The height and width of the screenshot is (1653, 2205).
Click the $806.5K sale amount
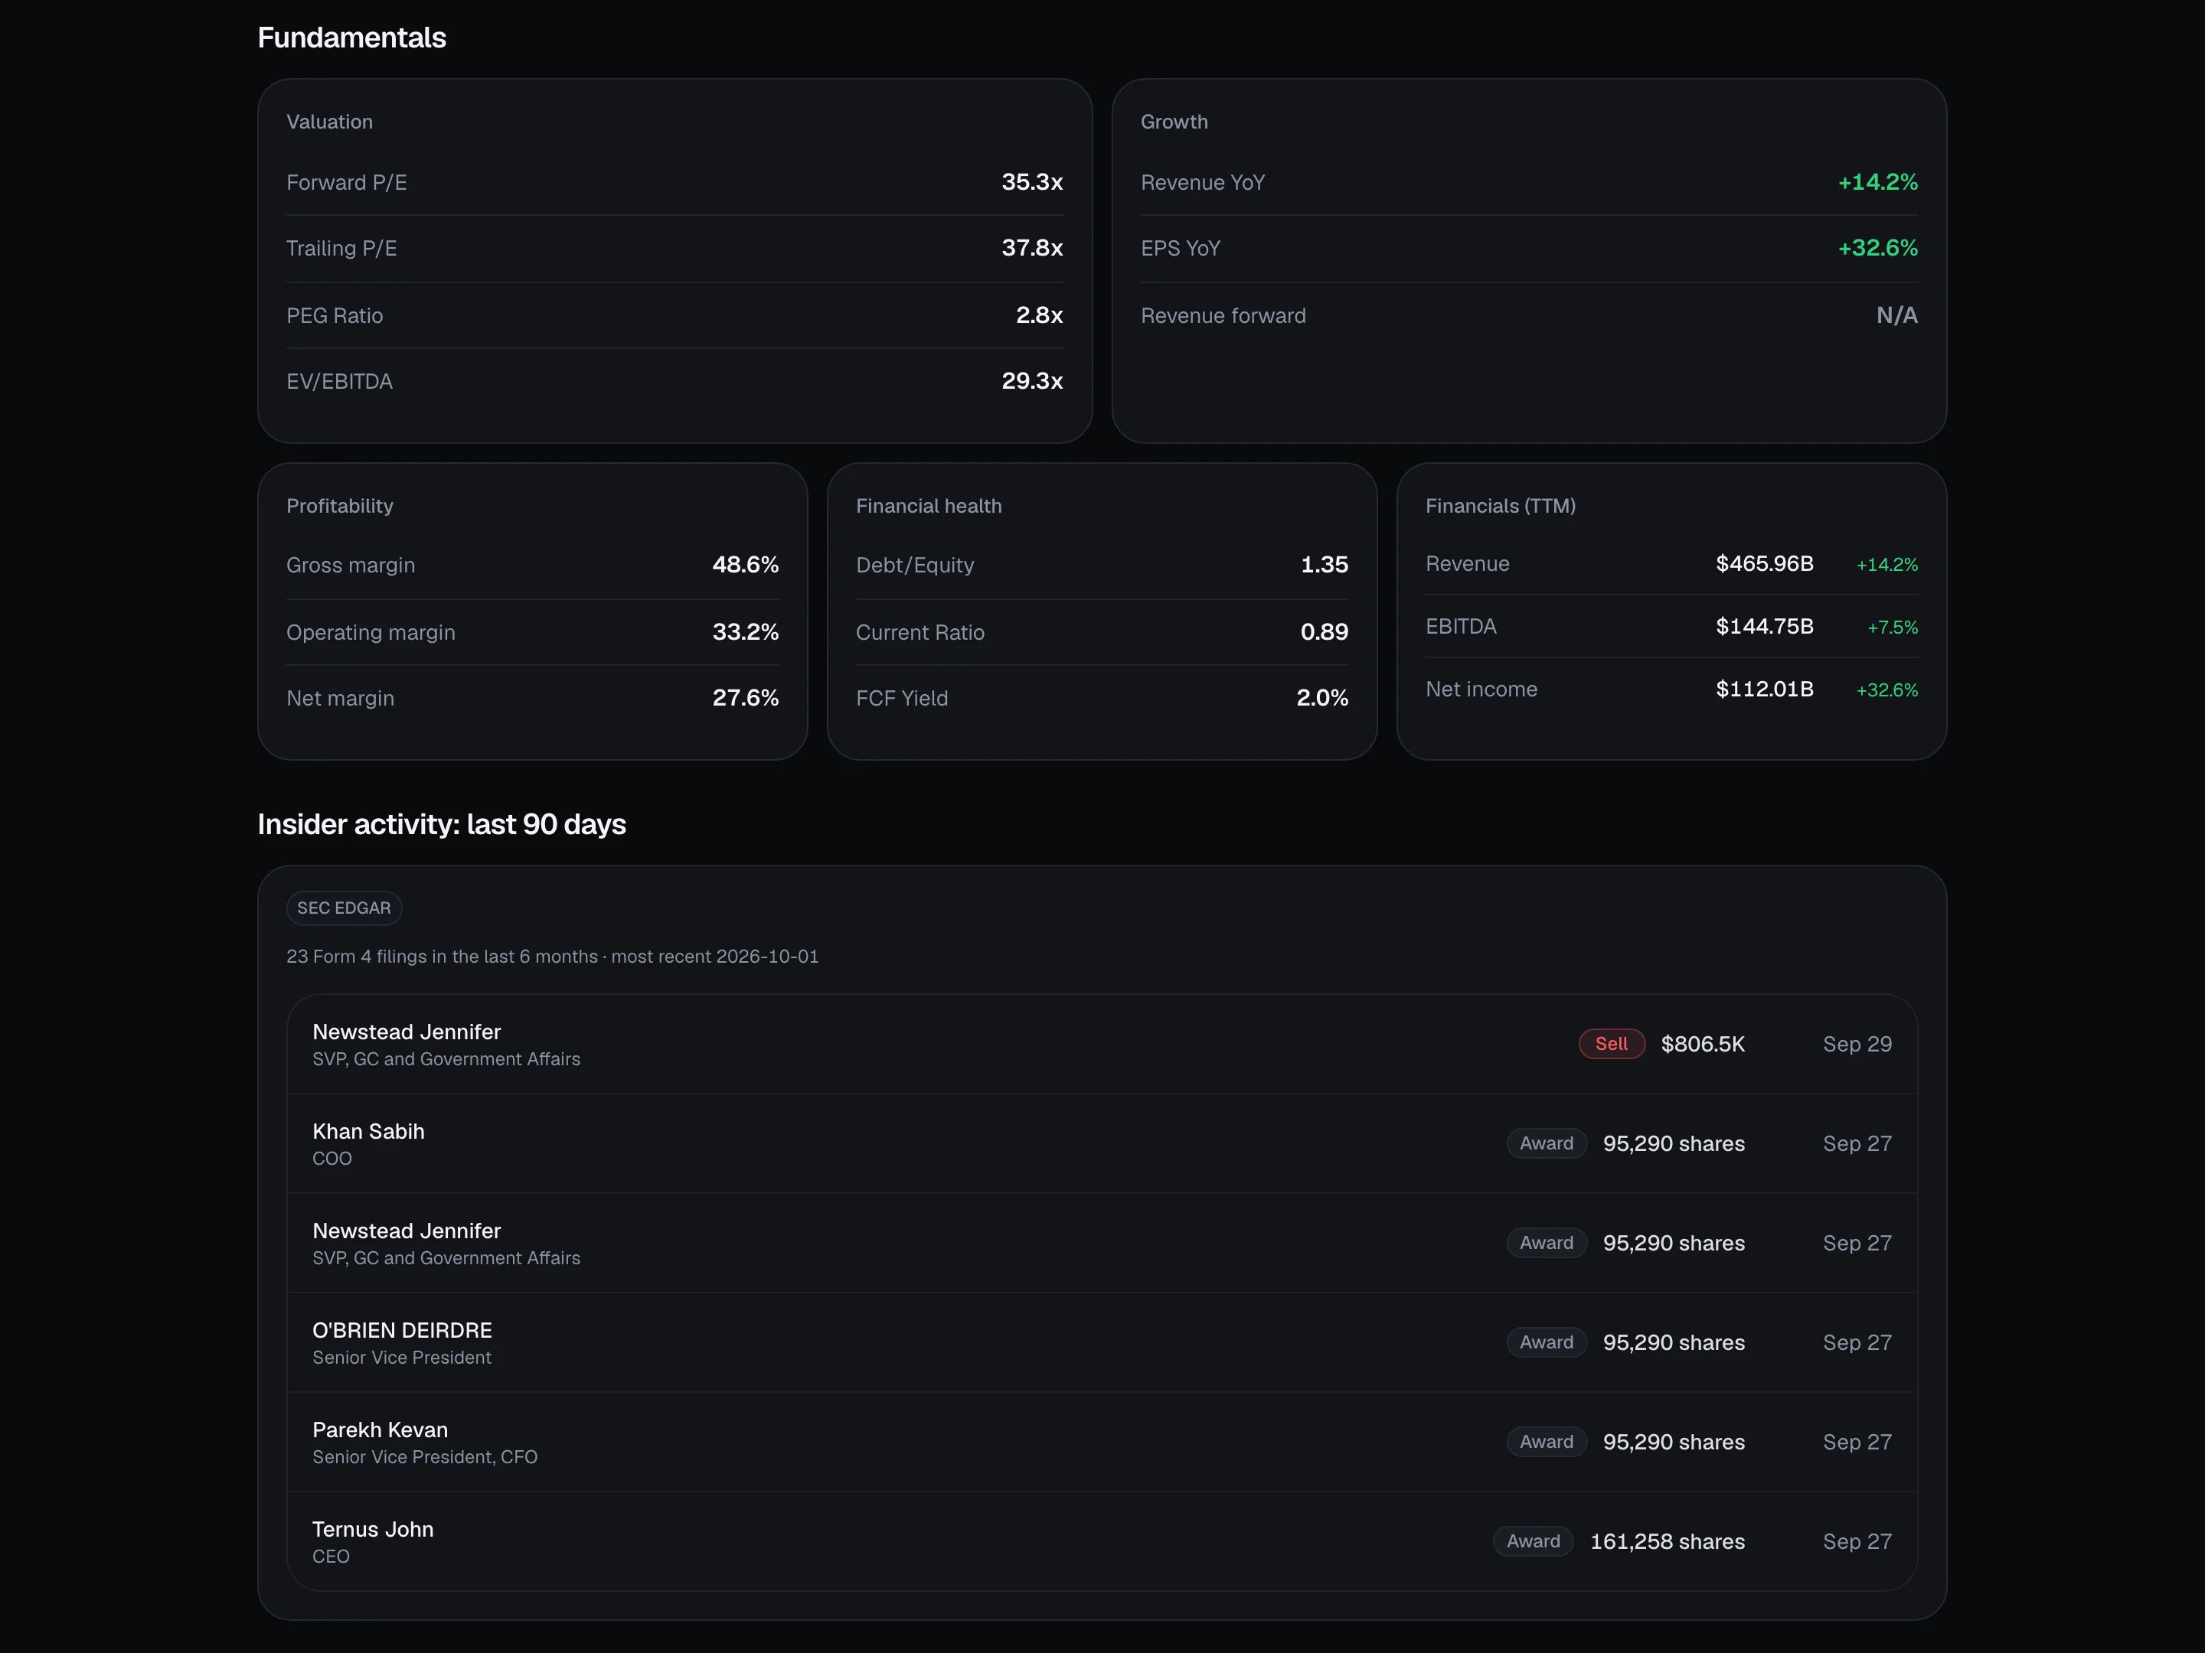(1703, 1044)
